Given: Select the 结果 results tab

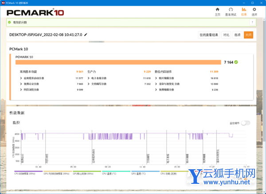Looking at the screenshot, I should pyautogui.click(x=244, y=12).
